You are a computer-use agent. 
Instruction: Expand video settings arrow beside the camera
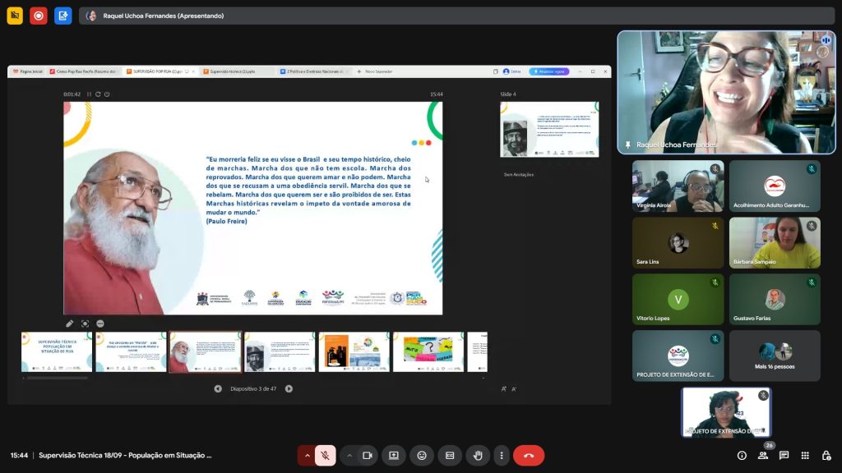pos(349,455)
